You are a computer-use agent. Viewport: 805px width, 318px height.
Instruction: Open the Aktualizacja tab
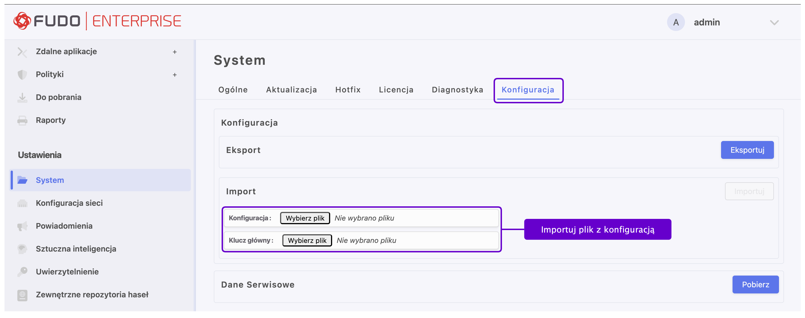[x=291, y=90]
